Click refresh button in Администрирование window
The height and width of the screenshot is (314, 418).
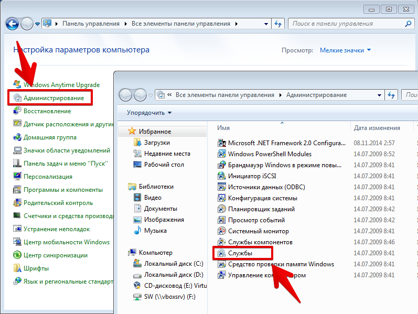click(391, 95)
